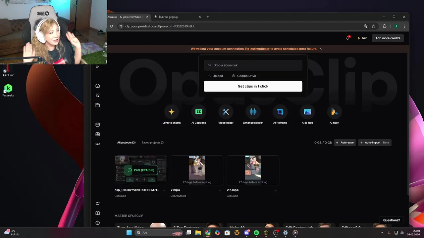The image size is (424, 238).
Task: Open the analytics chart icon in sidebar
Action: click(97, 134)
